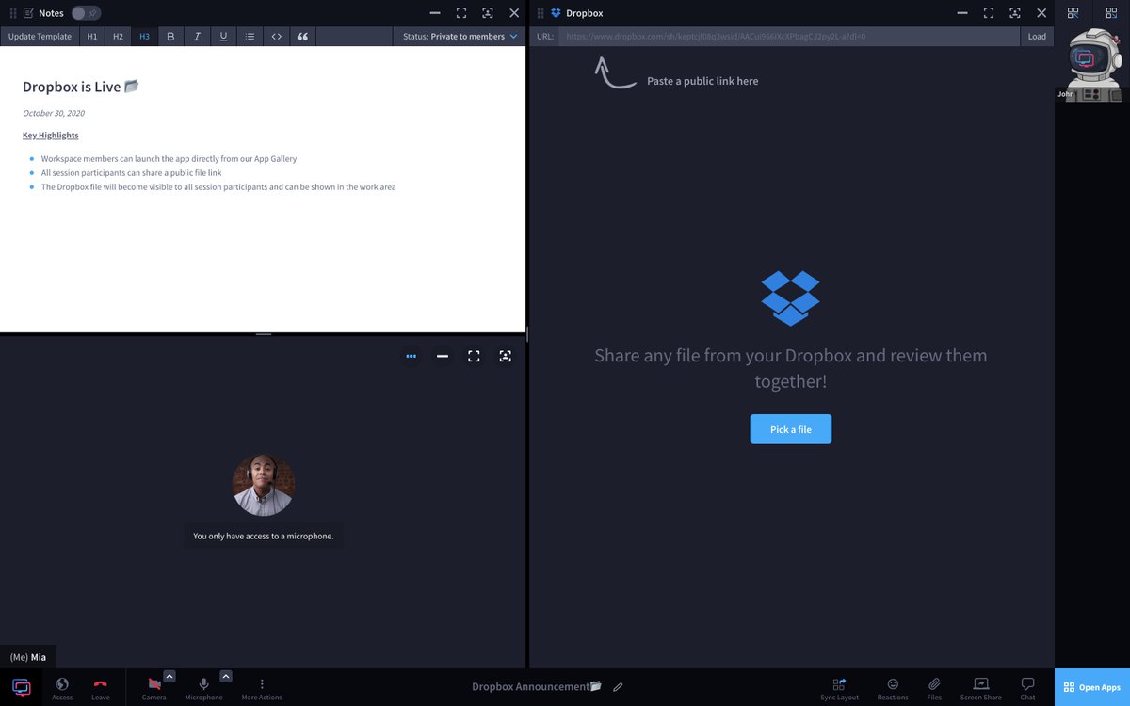Grab the Dropbox panel drag handle
This screenshot has width=1130, height=706.
click(x=541, y=13)
